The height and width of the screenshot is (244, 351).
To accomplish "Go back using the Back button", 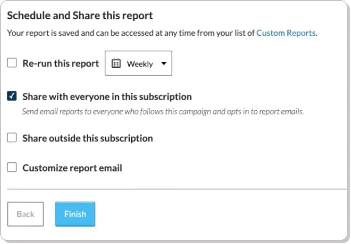I will pyautogui.click(x=26, y=214).
